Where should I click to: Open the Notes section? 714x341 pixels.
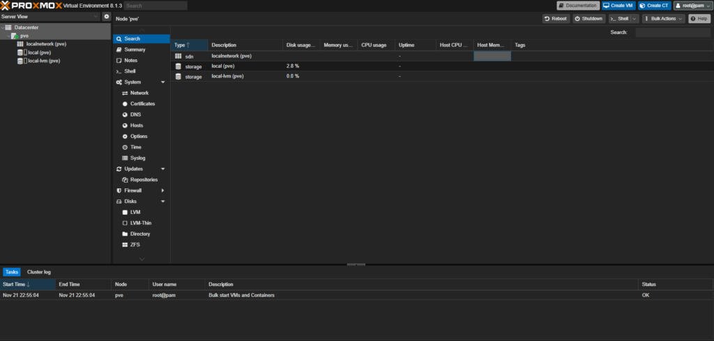click(x=130, y=61)
